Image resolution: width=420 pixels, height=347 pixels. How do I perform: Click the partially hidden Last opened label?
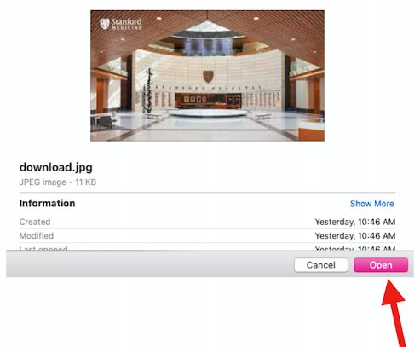(x=43, y=248)
